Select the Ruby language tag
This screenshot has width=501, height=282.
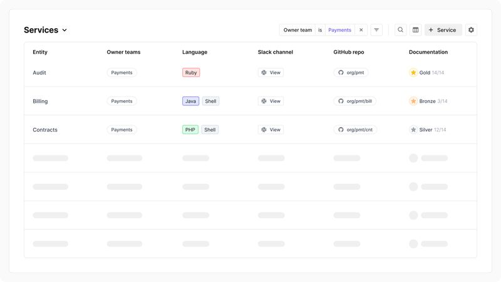point(191,73)
